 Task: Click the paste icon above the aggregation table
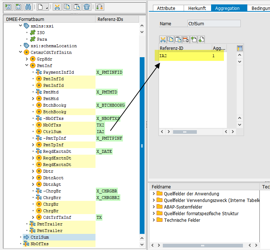(x=178, y=39)
